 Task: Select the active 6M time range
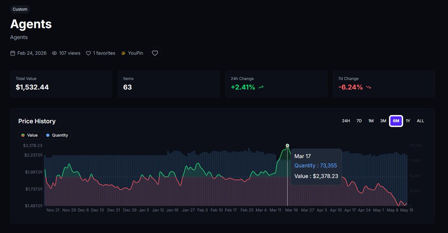396,121
